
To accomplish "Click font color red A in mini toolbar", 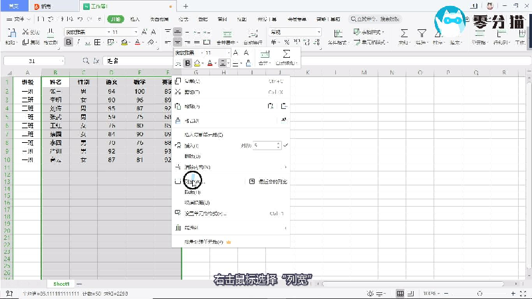I will 209,64.
